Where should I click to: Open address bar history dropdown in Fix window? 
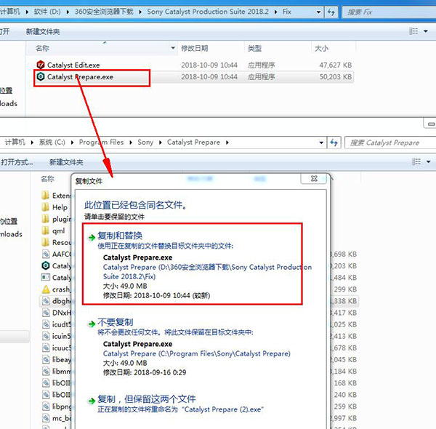coord(319,12)
